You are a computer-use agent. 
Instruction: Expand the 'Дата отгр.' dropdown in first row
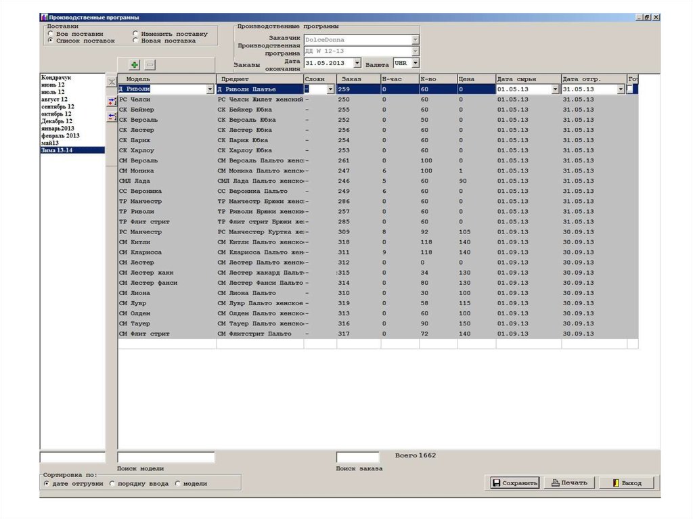click(x=621, y=89)
